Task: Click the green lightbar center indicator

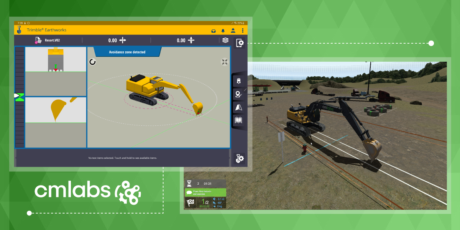Action: click(x=19, y=97)
